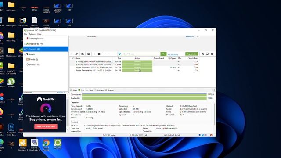Switch to the Trackers tab
This screenshot has height=158, width=281.
[99, 90]
